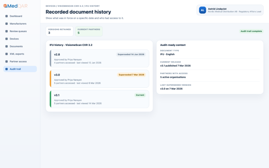
Task: Click the Superseded 14 Jan 2026 badge
Action: pos(131,54)
